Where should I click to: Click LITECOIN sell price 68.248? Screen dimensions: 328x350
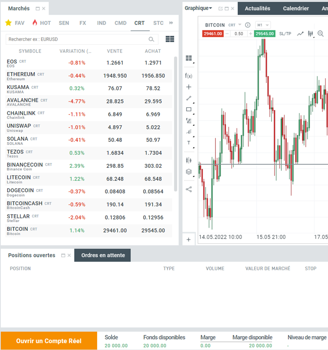point(115,179)
